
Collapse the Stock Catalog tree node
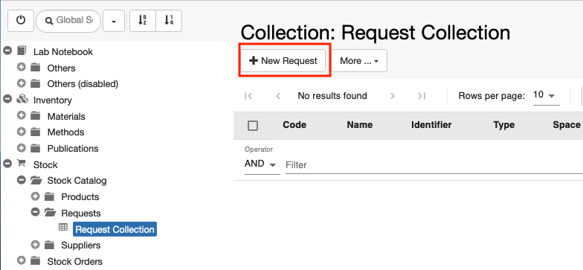point(22,180)
